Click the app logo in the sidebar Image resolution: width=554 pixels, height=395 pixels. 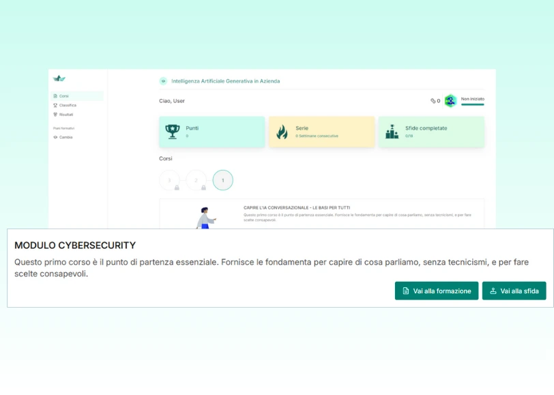click(x=59, y=78)
